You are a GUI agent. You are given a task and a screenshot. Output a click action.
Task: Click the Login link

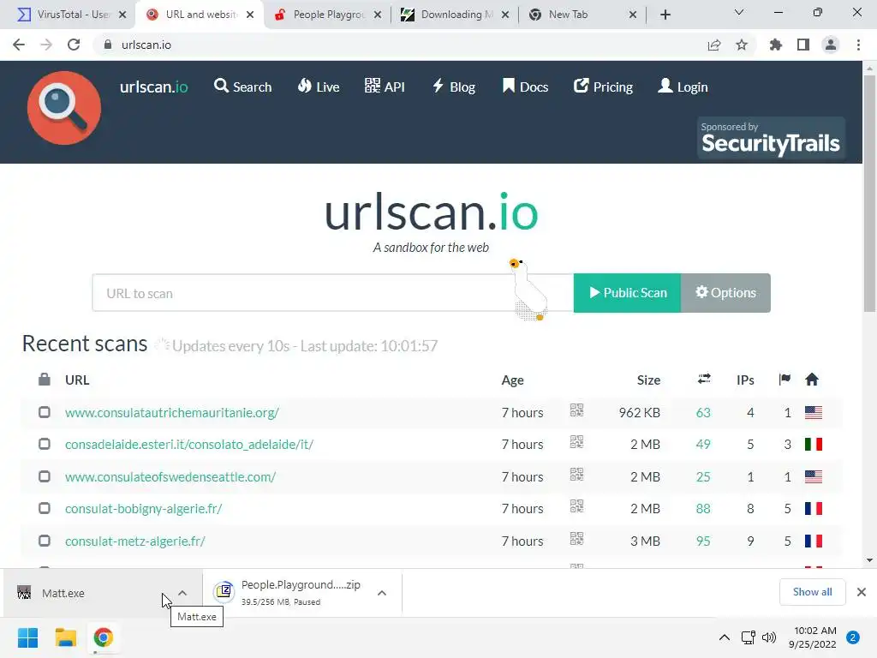tap(683, 87)
